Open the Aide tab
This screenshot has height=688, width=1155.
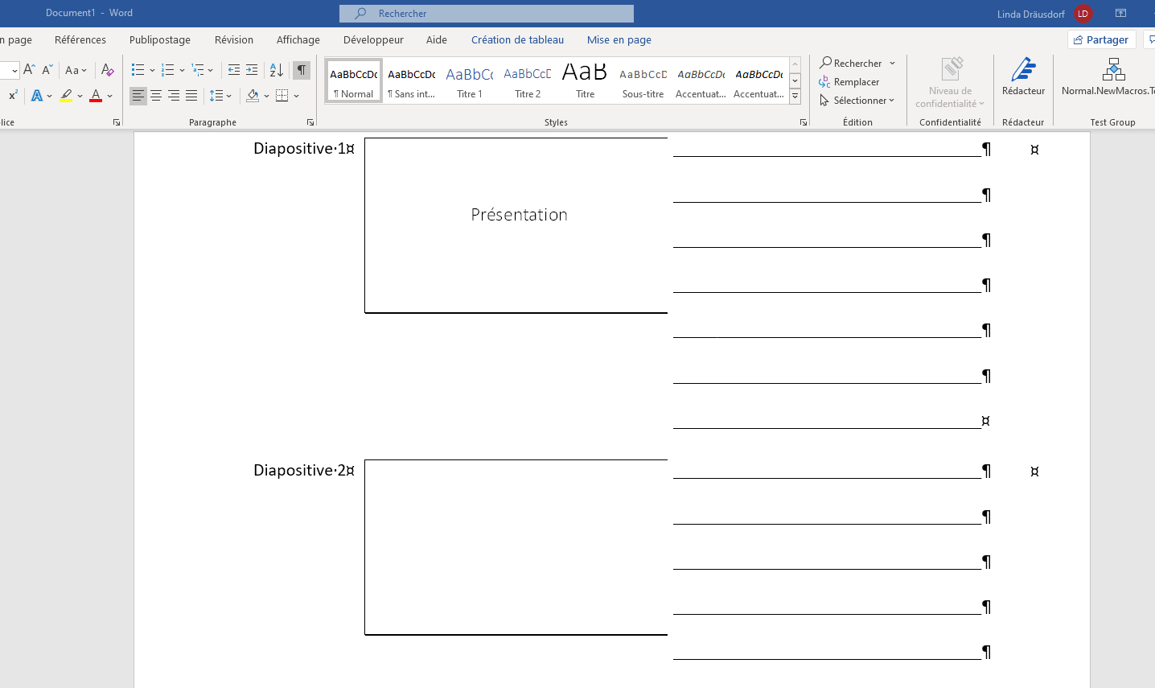(437, 39)
